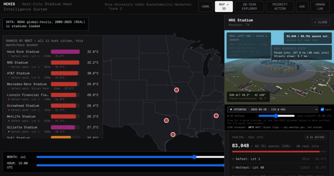Select Lincoln Financial Field row

[53, 97]
